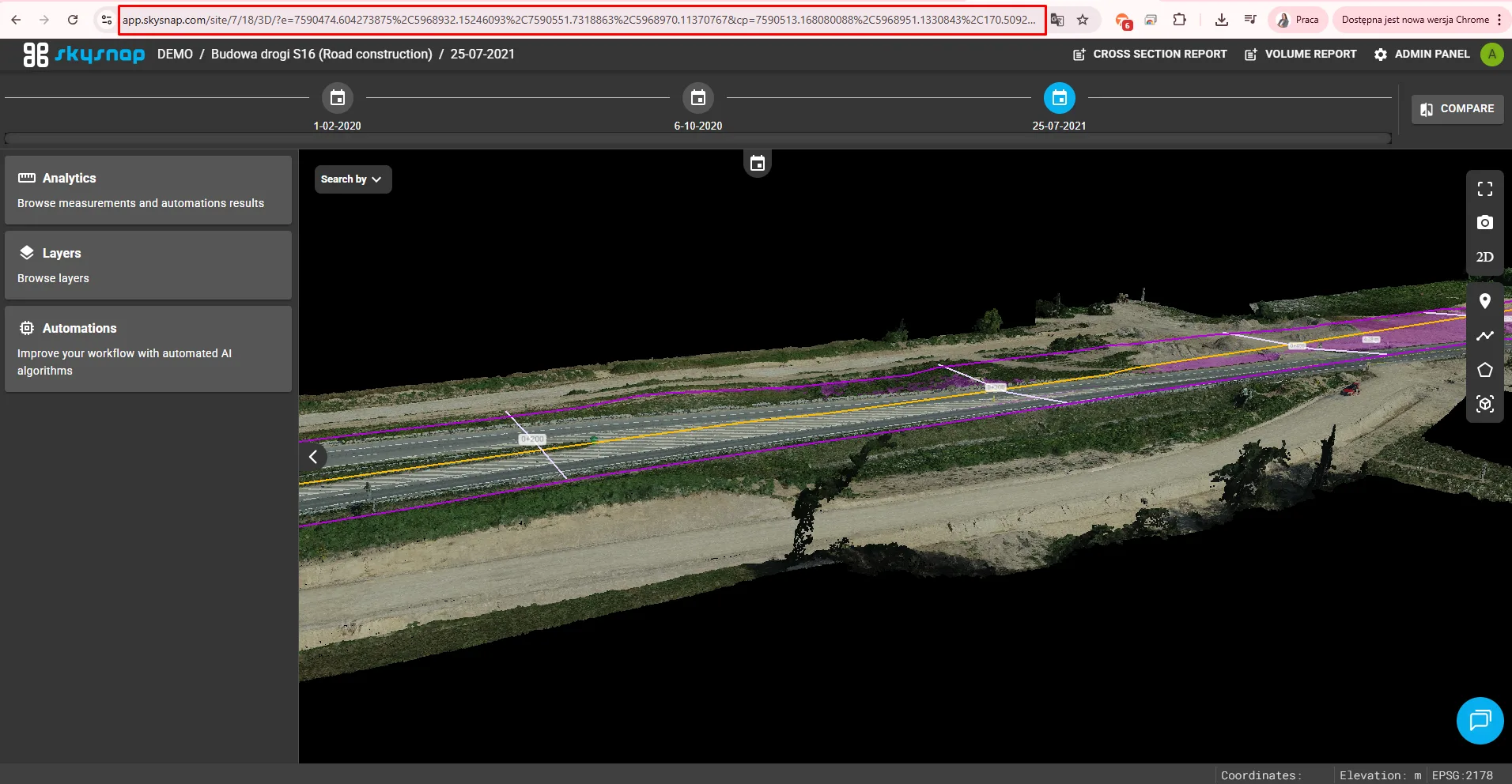Open the Layers panel
This screenshot has height=784, width=1512.
(x=148, y=265)
